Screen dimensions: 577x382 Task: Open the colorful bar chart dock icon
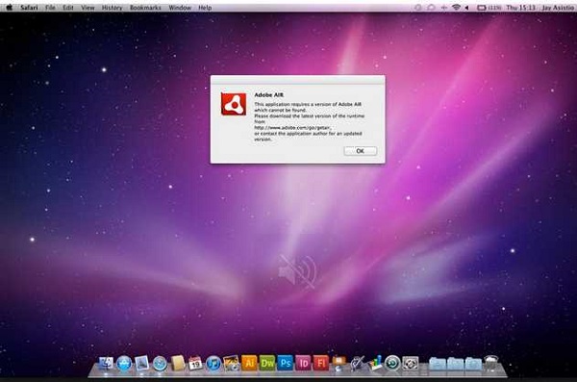[x=375, y=363]
